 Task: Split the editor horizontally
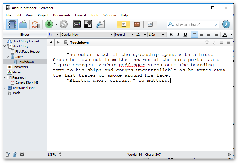[x=228, y=42]
